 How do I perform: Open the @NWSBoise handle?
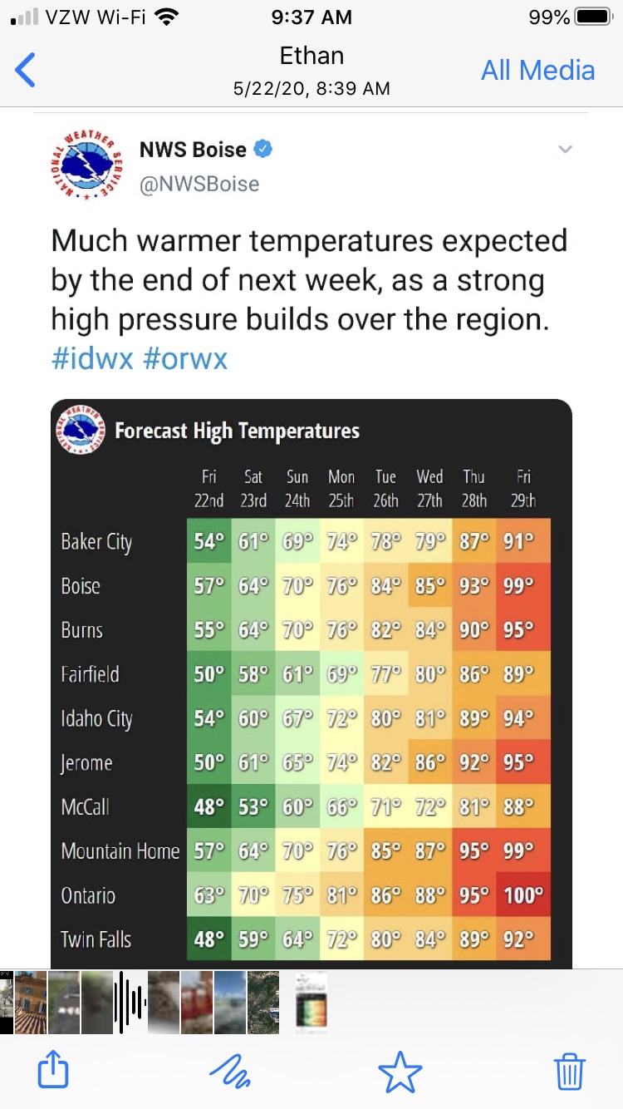tap(199, 183)
